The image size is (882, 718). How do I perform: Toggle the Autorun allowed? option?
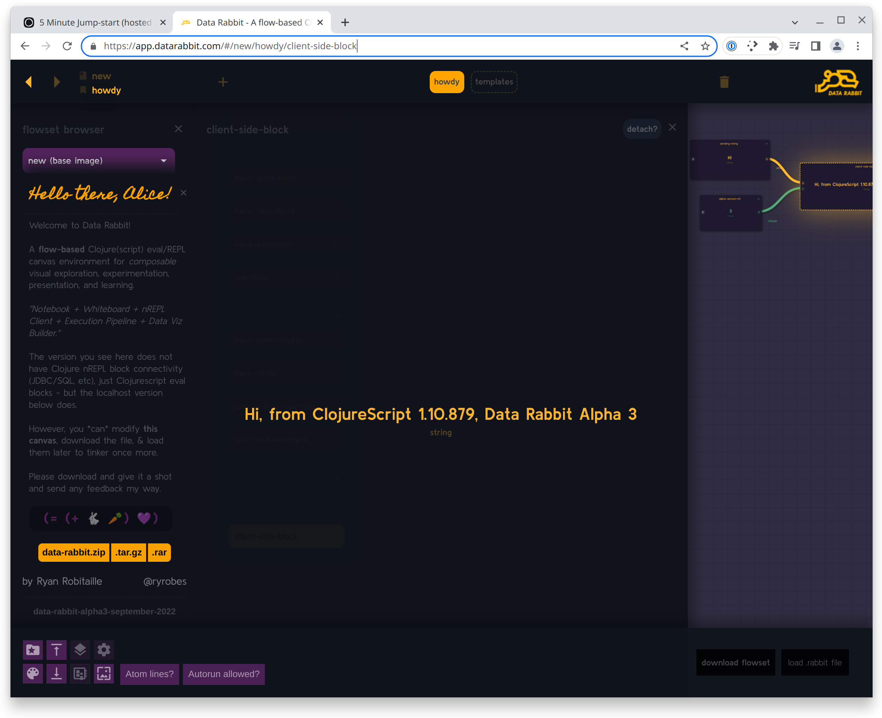coord(224,674)
